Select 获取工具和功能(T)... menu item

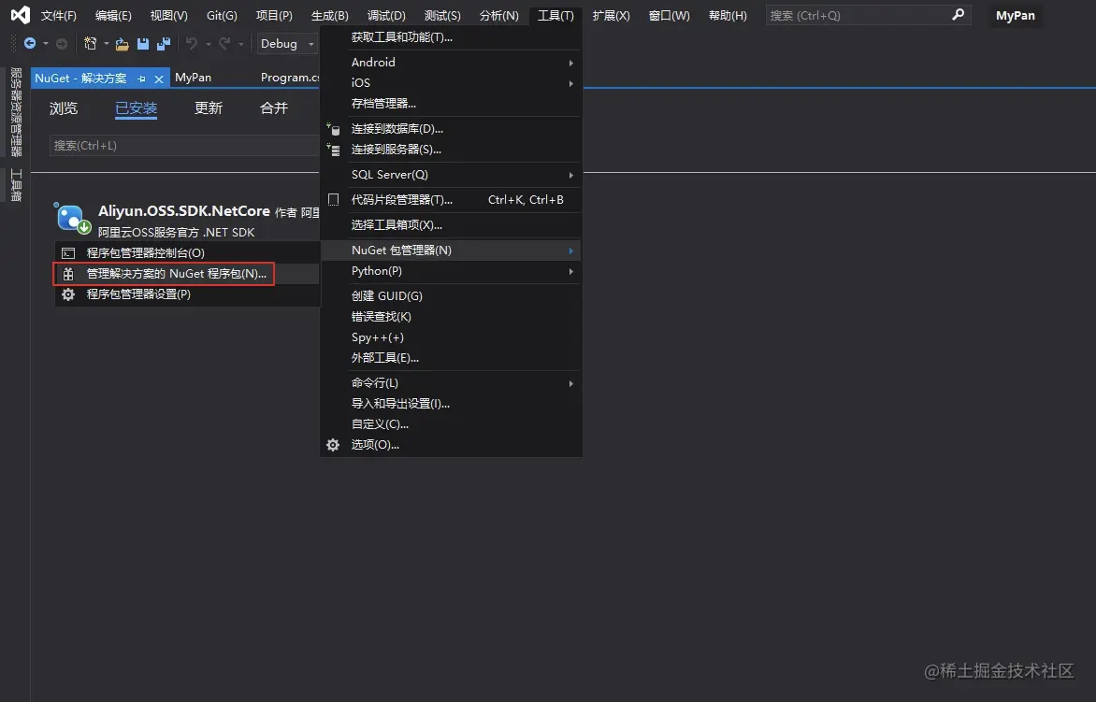pyautogui.click(x=451, y=37)
